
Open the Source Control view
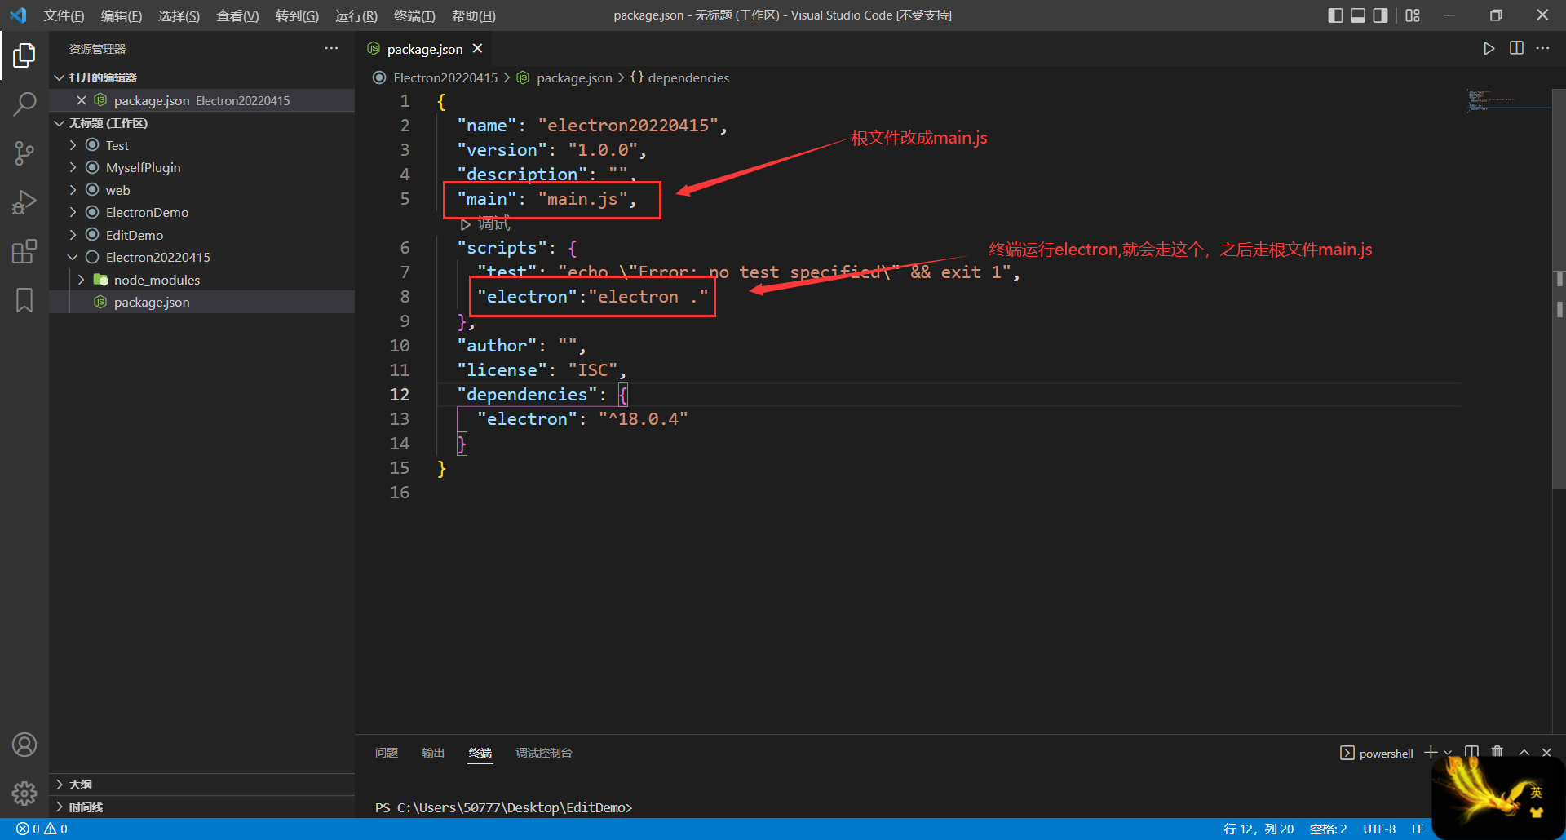click(x=24, y=153)
